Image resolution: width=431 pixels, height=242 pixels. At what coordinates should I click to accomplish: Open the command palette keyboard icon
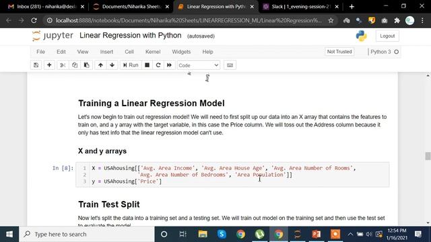(x=230, y=65)
